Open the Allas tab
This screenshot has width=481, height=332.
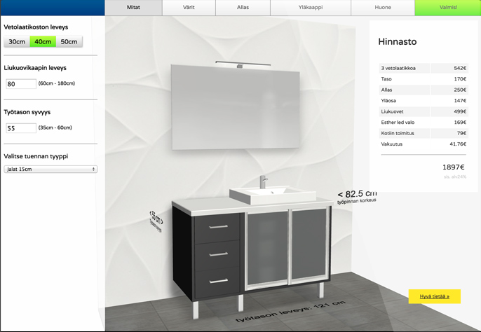pos(243,8)
